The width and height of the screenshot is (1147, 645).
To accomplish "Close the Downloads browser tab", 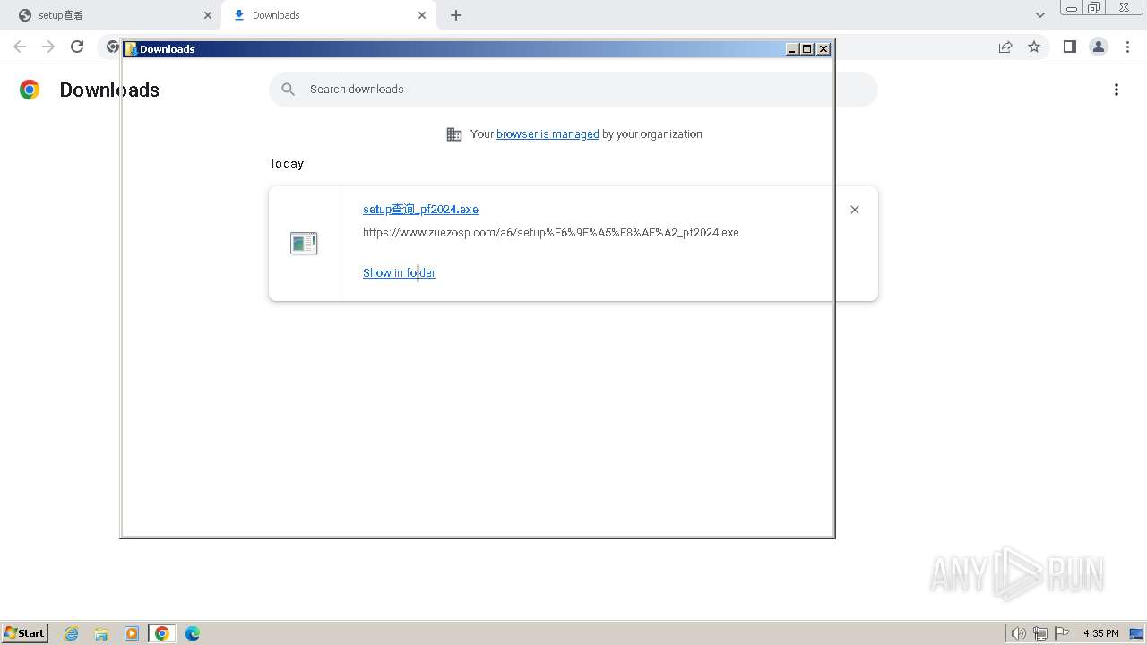I will [422, 15].
